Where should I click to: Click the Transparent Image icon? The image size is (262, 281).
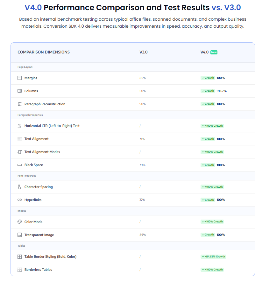[x=19, y=235]
